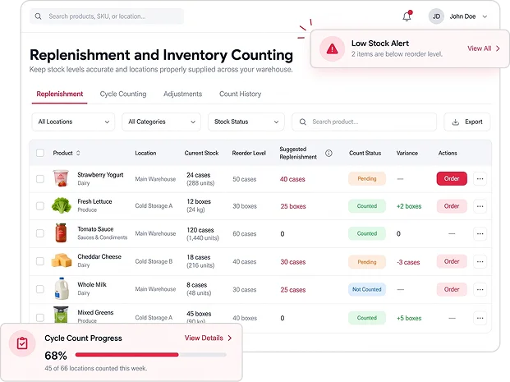
Task: Click the Reorder Level column header
Action: click(249, 153)
